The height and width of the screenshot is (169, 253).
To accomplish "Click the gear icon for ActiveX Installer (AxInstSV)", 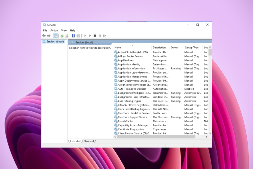I will coord(116,52).
